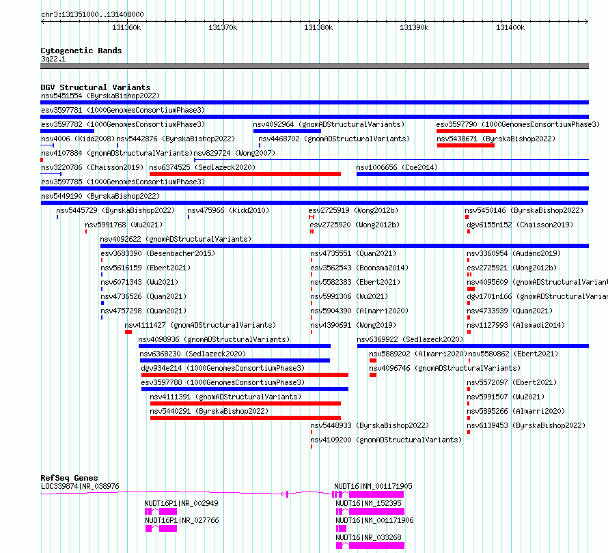Select nsv5440291 (ByrskaBishop2022) red bar
The image size is (608, 553).
[x=245, y=418]
